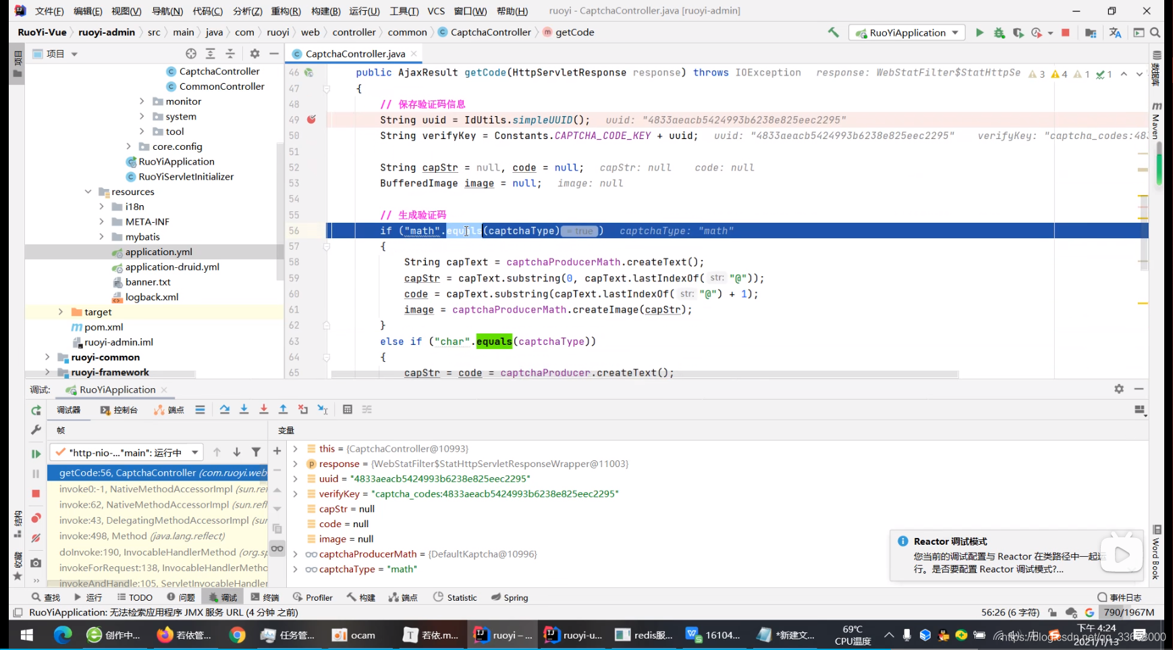Click the translate icon in the top toolbar
1173x650 pixels.
[x=1115, y=32]
